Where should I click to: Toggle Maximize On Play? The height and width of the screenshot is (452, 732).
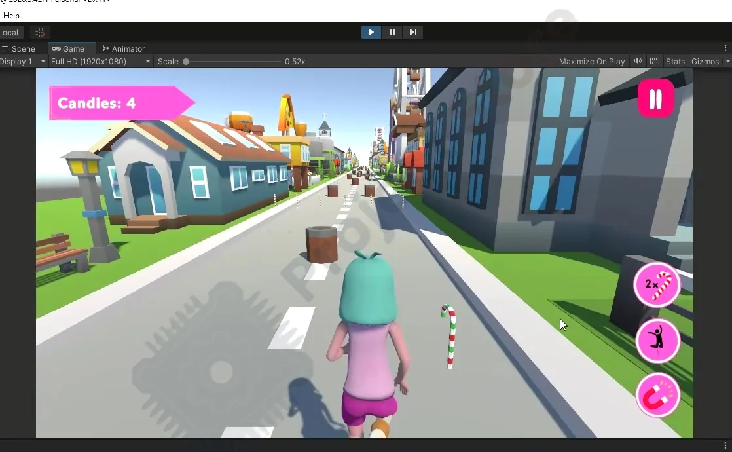pos(591,61)
